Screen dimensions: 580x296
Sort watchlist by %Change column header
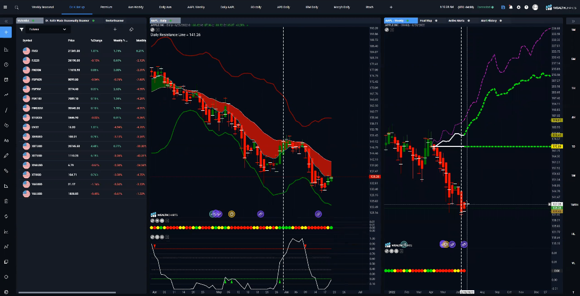pyautogui.click(x=96, y=40)
